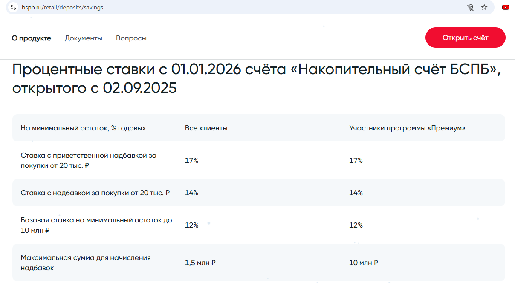Open the «Документы» tab
The width and height of the screenshot is (515, 283).
[x=84, y=38]
